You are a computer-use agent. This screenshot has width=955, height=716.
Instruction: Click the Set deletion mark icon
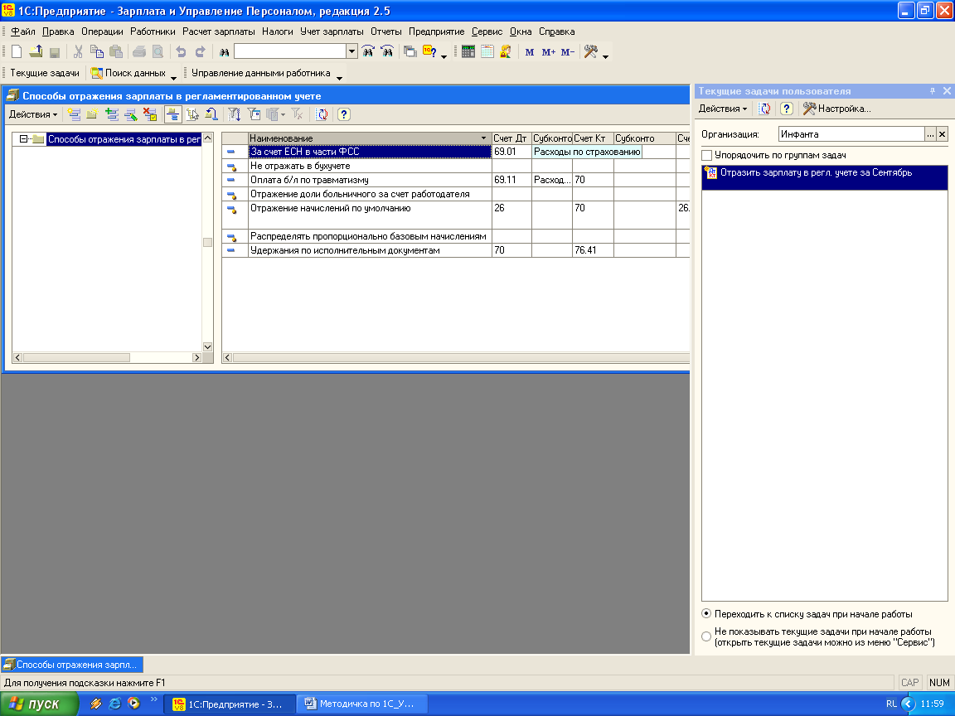click(x=149, y=114)
